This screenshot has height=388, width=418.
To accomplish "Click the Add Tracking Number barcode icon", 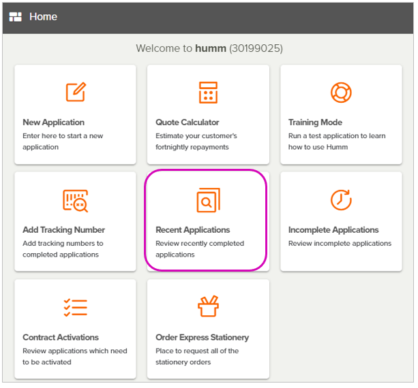I will [76, 201].
